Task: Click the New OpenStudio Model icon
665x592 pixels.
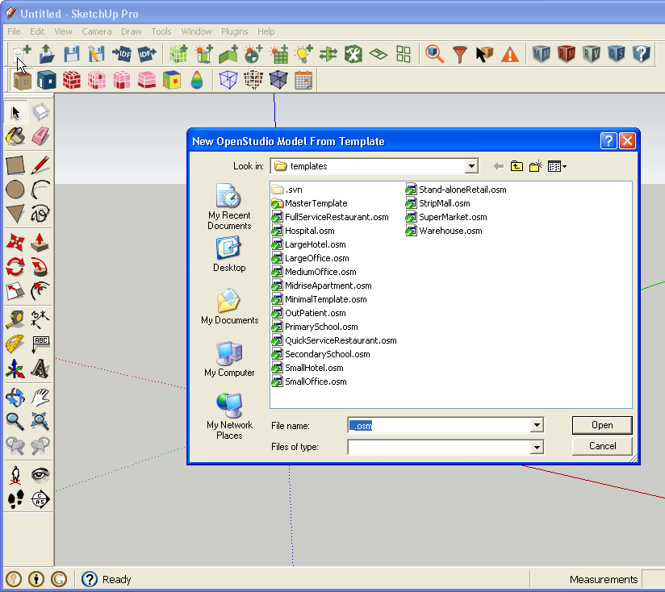Action: pos(21,54)
